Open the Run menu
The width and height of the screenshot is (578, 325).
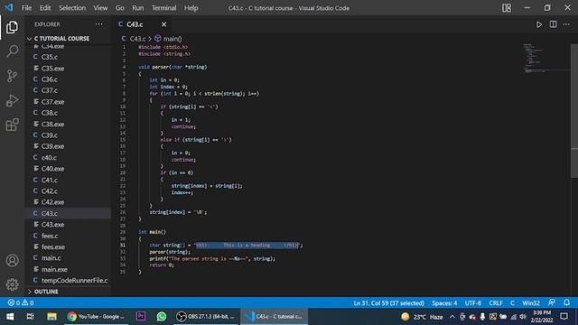(x=138, y=8)
